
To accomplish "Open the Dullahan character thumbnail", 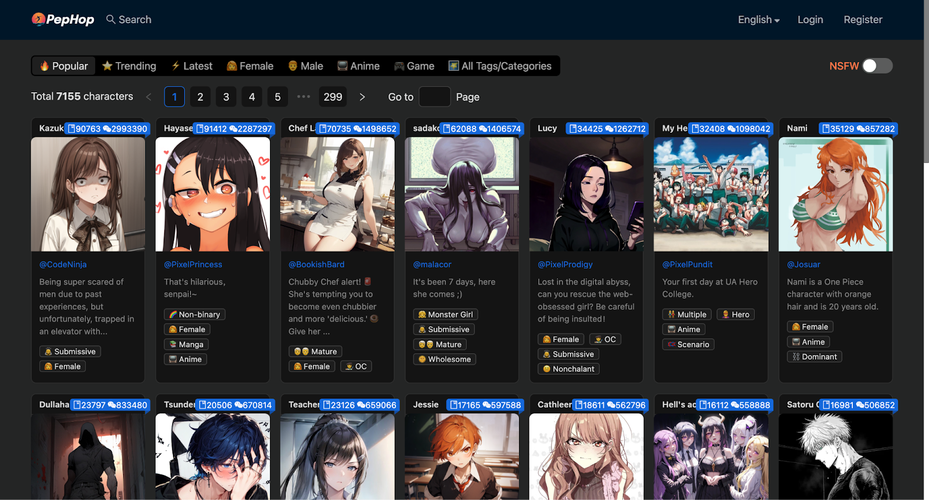I will click(x=88, y=456).
